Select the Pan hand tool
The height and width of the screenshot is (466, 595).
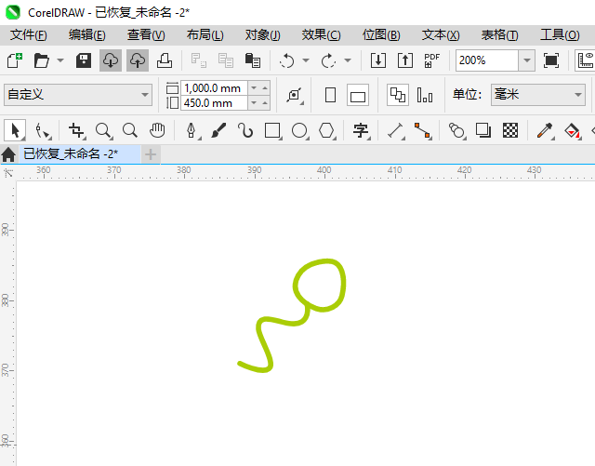point(158,131)
